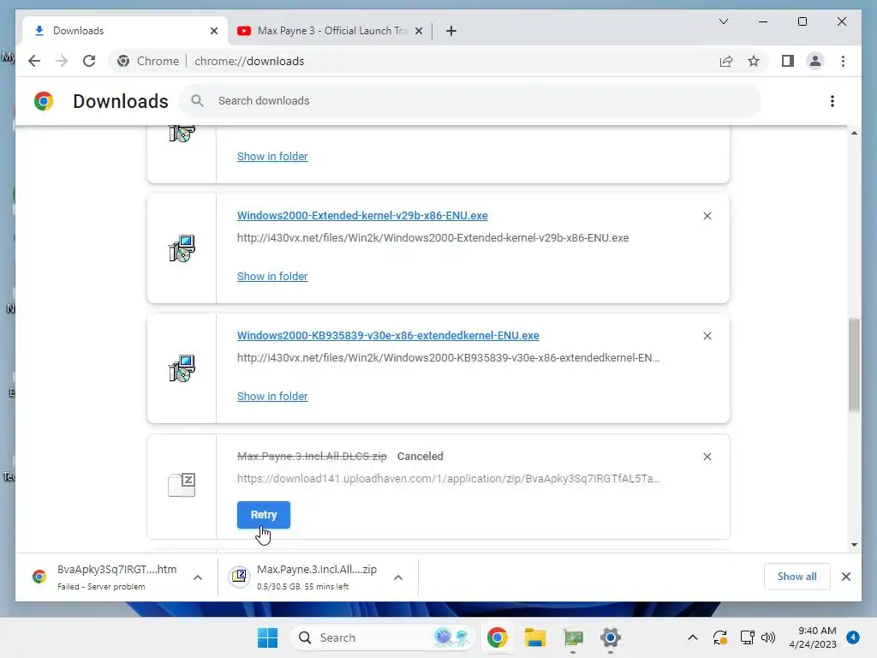The height and width of the screenshot is (658, 877).
Task: Remove Windows2000-KB935839-v30e entry from list
Action: pyautogui.click(x=707, y=336)
